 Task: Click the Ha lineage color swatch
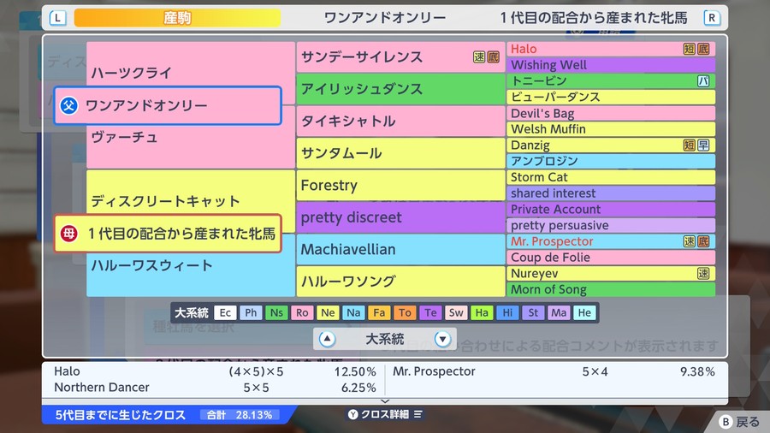482,312
